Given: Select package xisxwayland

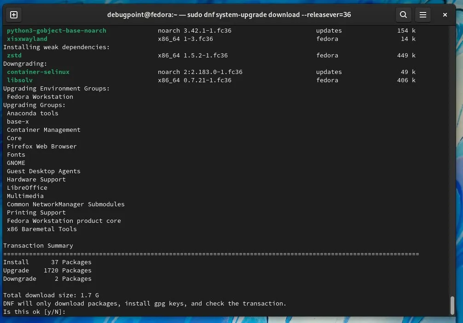Looking at the screenshot, I should [27, 39].
